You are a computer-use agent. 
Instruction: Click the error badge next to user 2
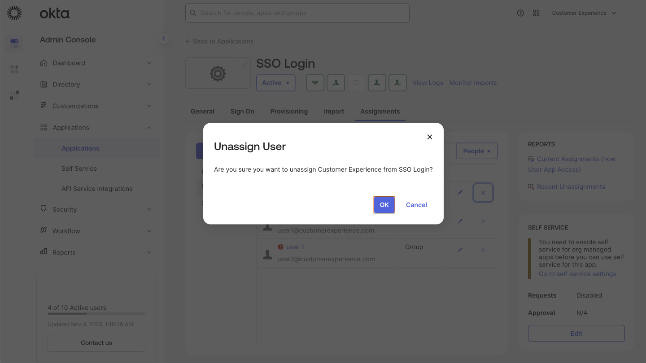click(282, 246)
